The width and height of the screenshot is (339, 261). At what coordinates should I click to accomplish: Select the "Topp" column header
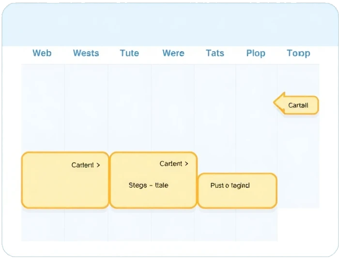click(x=298, y=53)
